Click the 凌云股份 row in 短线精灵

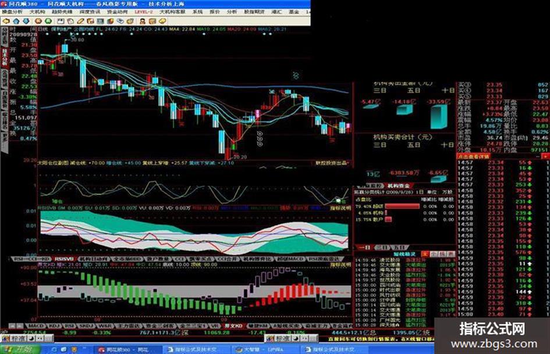point(405,260)
